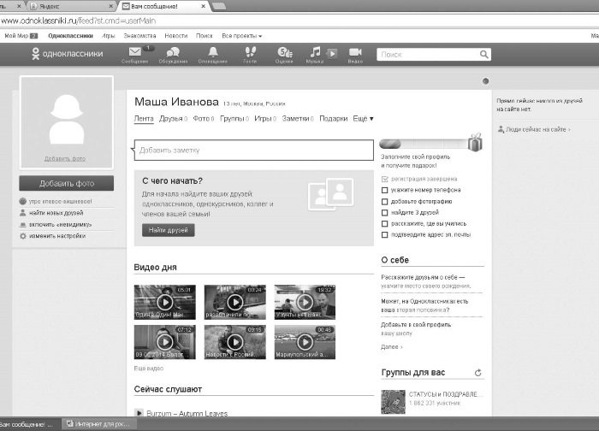Check the найдите 3 друзей checkbox

pos(385,213)
